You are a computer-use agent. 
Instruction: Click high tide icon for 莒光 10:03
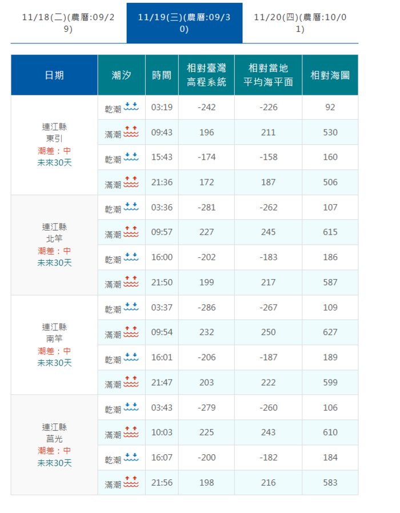tap(131, 433)
